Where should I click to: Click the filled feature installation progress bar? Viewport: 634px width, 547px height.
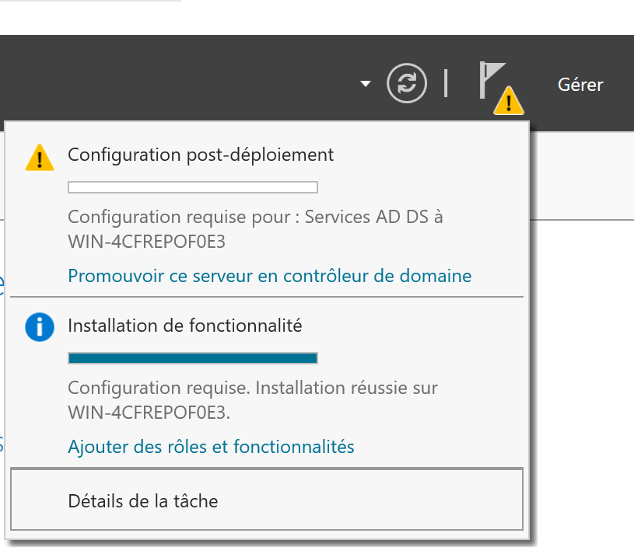point(193,358)
